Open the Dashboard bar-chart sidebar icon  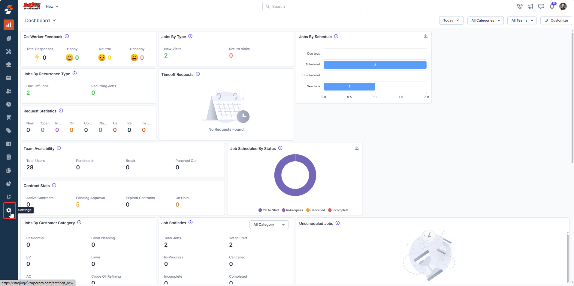point(9,25)
